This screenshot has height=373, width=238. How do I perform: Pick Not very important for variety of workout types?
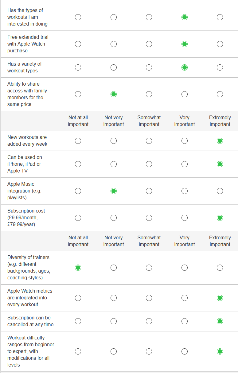114,67
